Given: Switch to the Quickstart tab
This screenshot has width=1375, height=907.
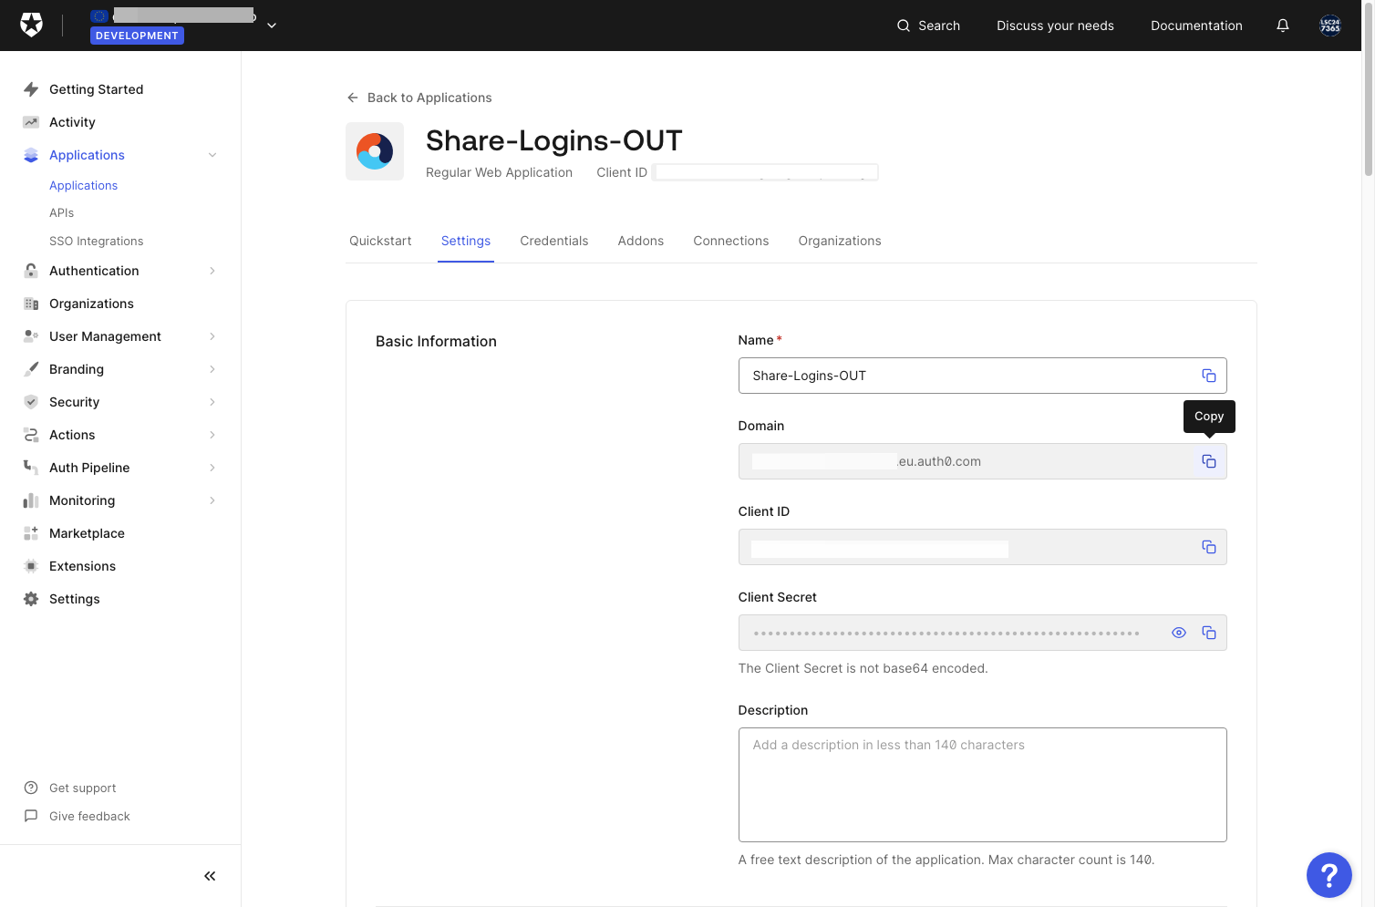Looking at the screenshot, I should [x=380, y=241].
